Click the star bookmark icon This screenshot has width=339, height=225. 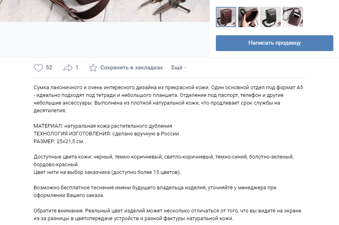[x=93, y=68]
